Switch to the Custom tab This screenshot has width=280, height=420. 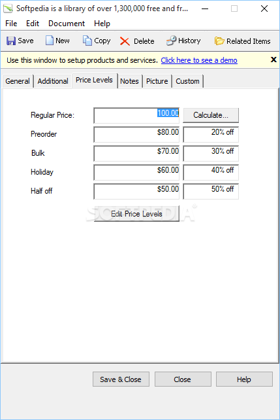(x=187, y=81)
